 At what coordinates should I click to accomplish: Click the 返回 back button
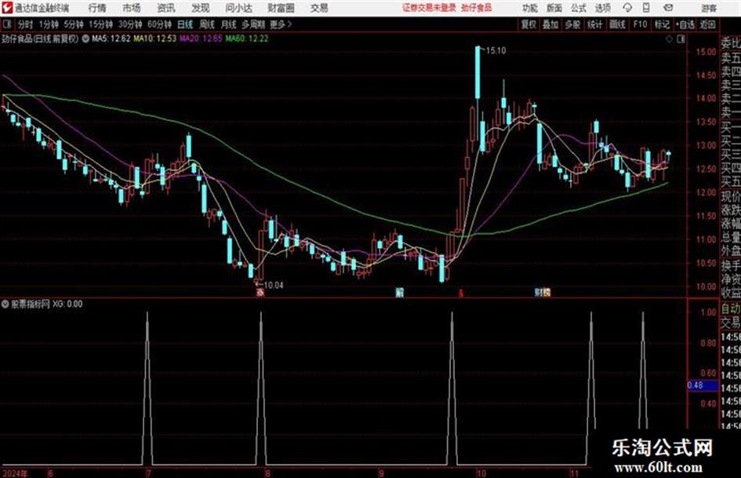point(707,24)
